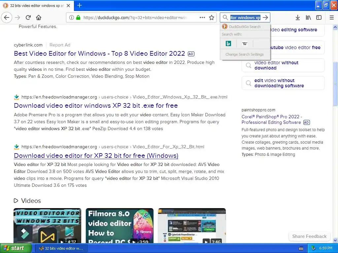Open Best Video Editor for Windows ad link

pyautogui.click(x=99, y=53)
